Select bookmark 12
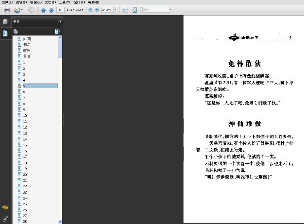Image resolution: width=304 pixels, height=224 pixels. pos(25,127)
